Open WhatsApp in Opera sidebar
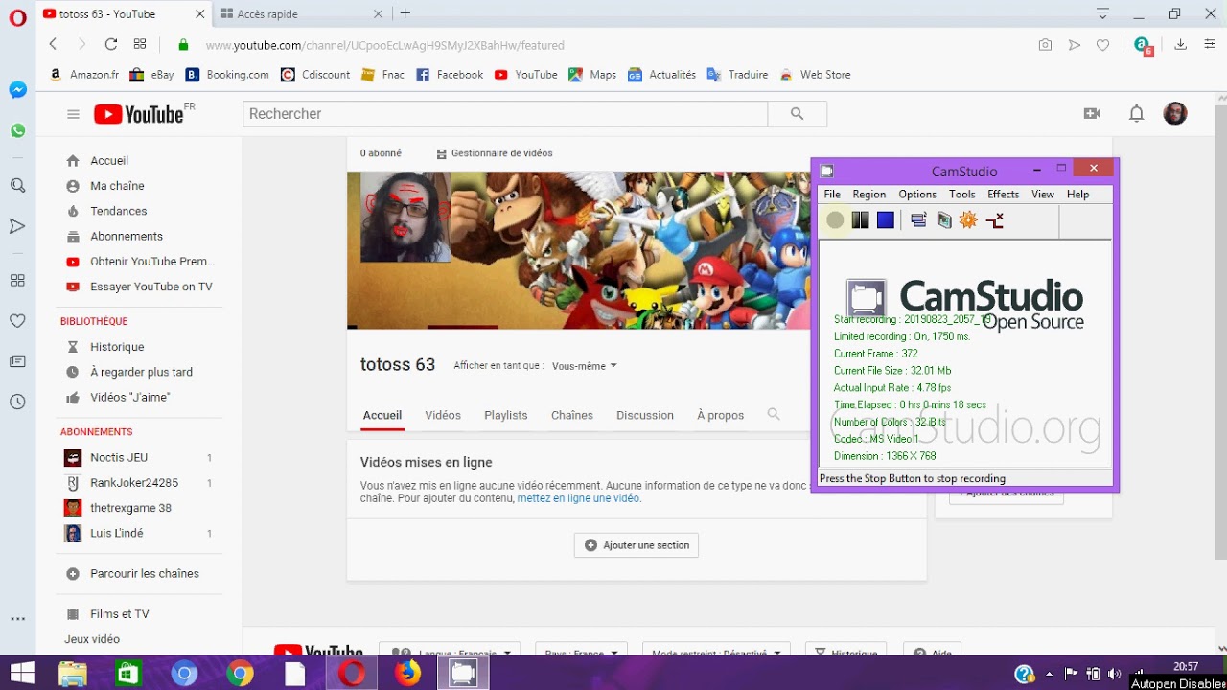 [x=17, y=130]
